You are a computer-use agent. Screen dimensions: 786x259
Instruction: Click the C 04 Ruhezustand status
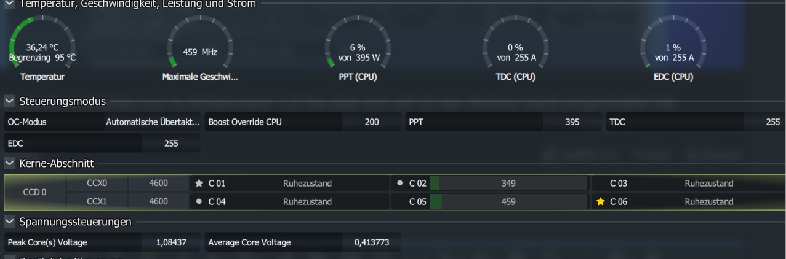click(307, 201)
